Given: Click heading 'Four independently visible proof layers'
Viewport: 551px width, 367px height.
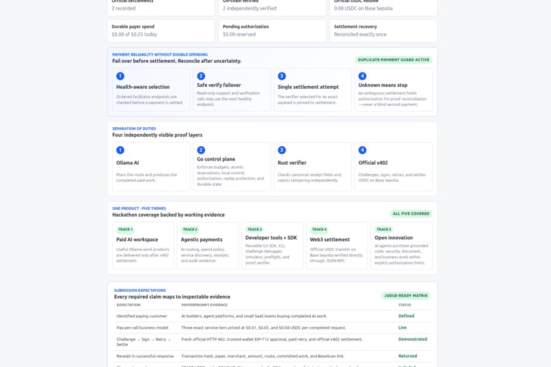Looking at the screenshot, I should [157, 135].
